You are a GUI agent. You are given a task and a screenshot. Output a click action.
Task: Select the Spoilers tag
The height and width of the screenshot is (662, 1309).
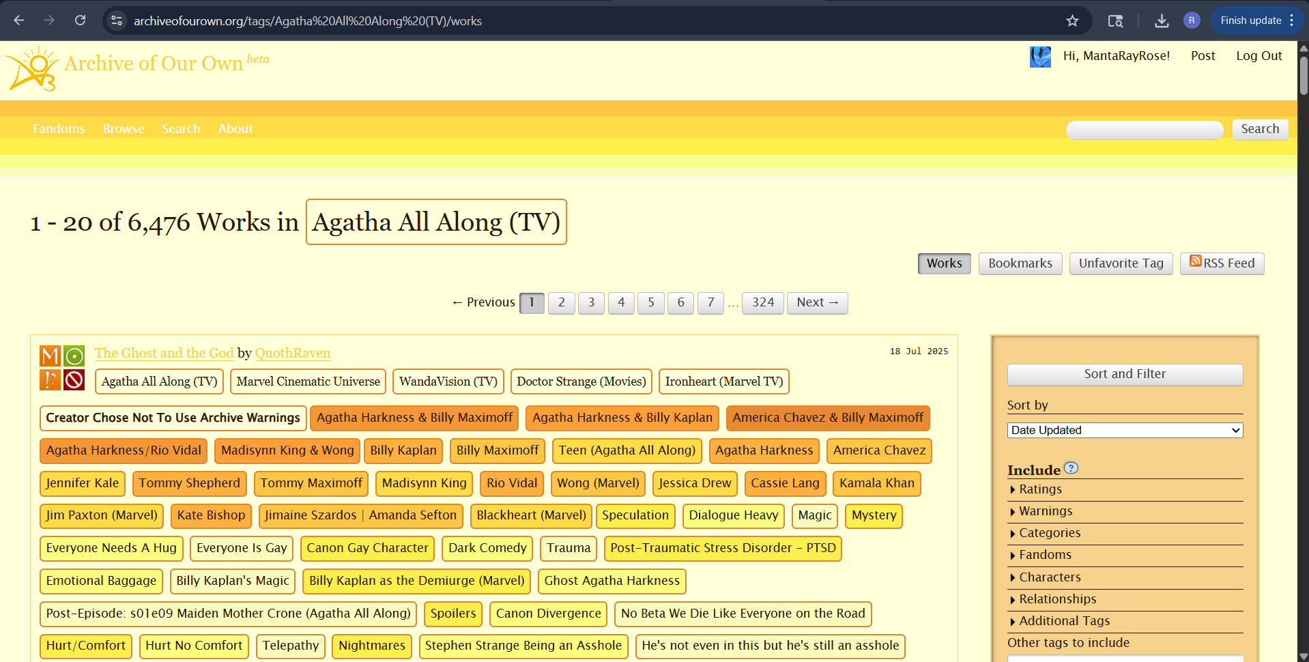pyautogui.click(x=453, y=614)
